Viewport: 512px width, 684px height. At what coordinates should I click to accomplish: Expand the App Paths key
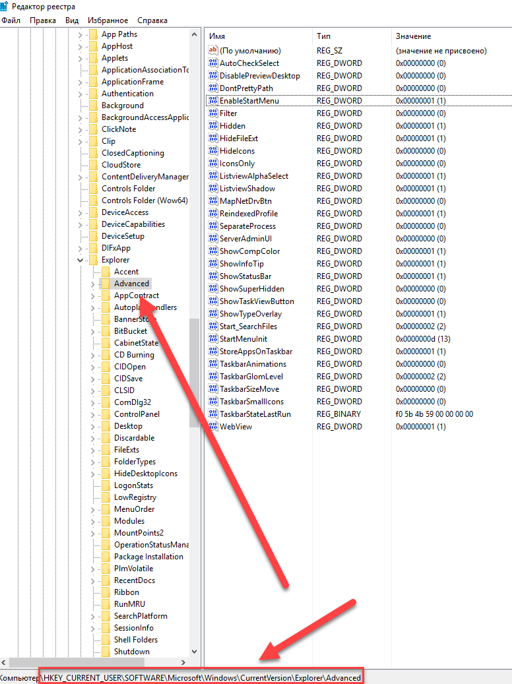[x=80, y=34]
